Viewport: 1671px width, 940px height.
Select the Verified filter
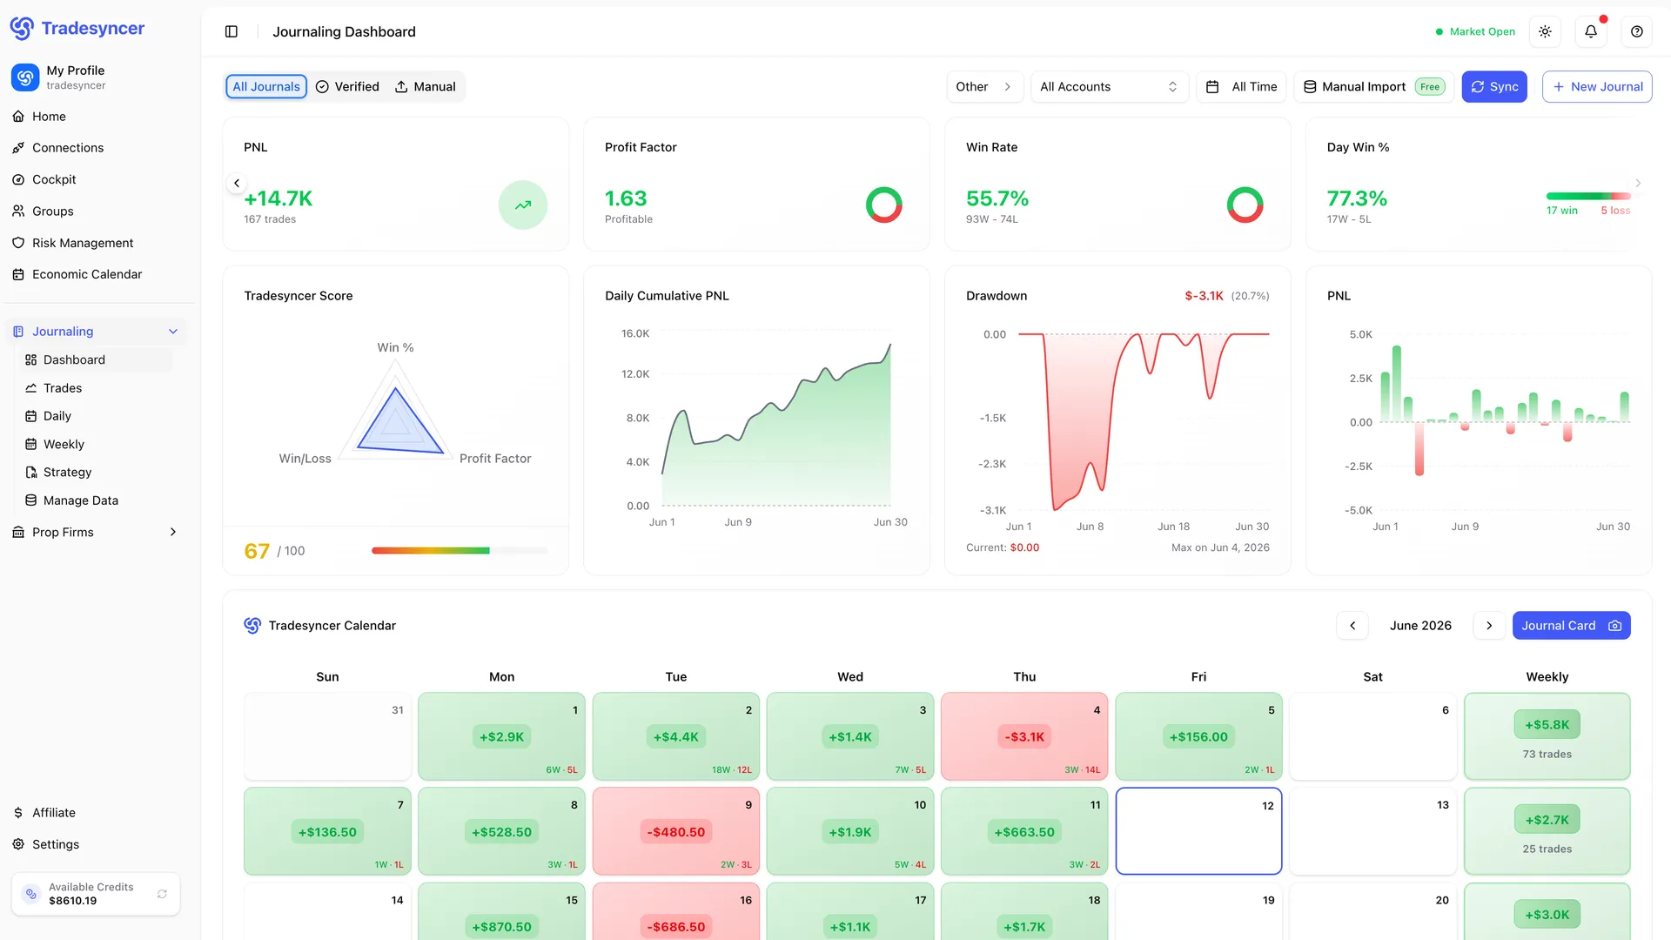coord(347,86)
